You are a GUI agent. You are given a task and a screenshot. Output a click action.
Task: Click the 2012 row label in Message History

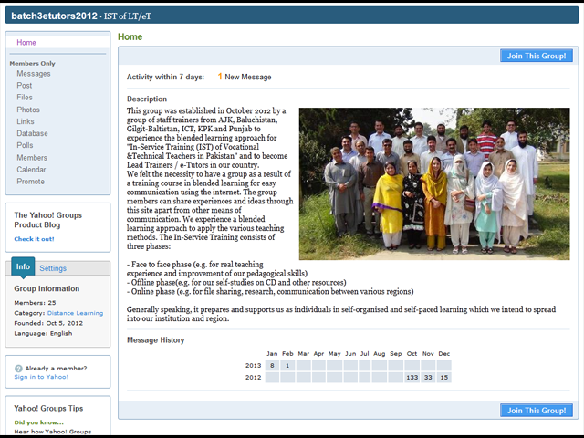tap(254, 377)
